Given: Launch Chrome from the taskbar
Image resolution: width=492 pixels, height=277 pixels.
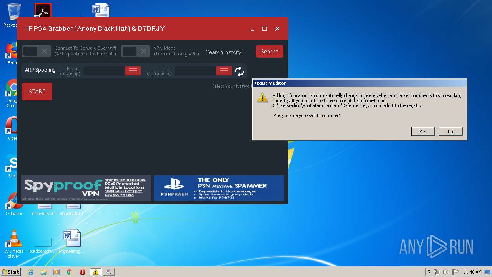Looking at the screenshot, I should click(69, 272).
